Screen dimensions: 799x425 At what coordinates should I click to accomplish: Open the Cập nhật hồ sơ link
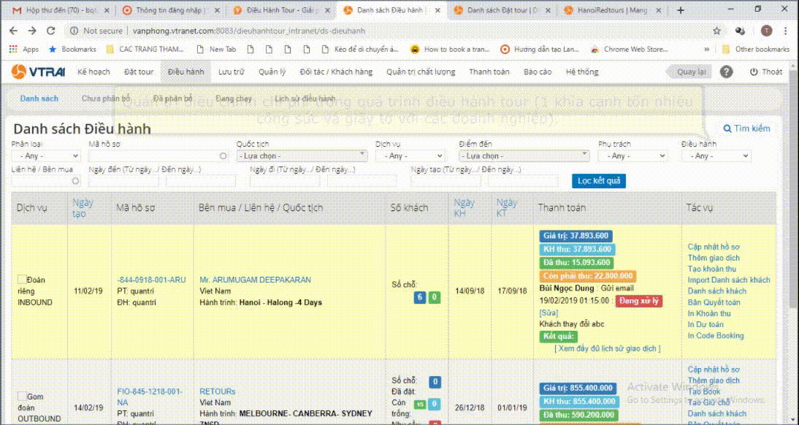(x=714, y=247)
